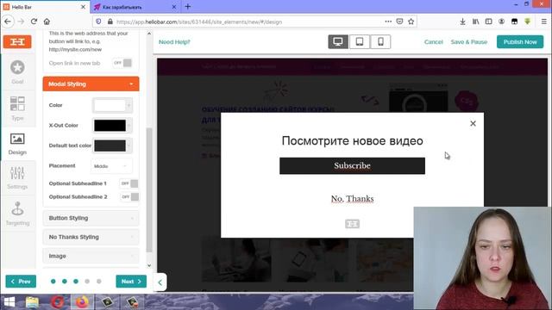Go to the Prev step
Screen dimensions: 552x310
(x=21, y=282)
